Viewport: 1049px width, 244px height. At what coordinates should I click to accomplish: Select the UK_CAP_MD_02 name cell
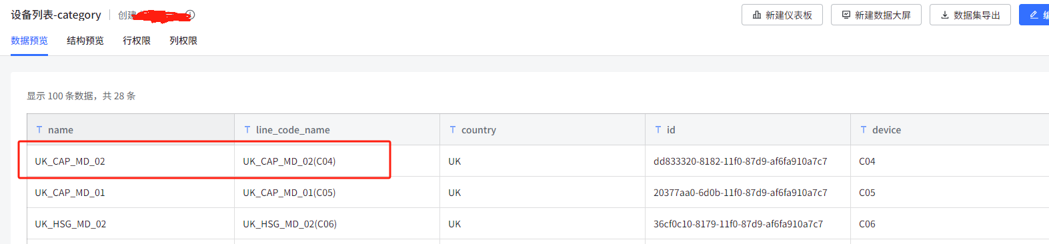coord(131,161)
